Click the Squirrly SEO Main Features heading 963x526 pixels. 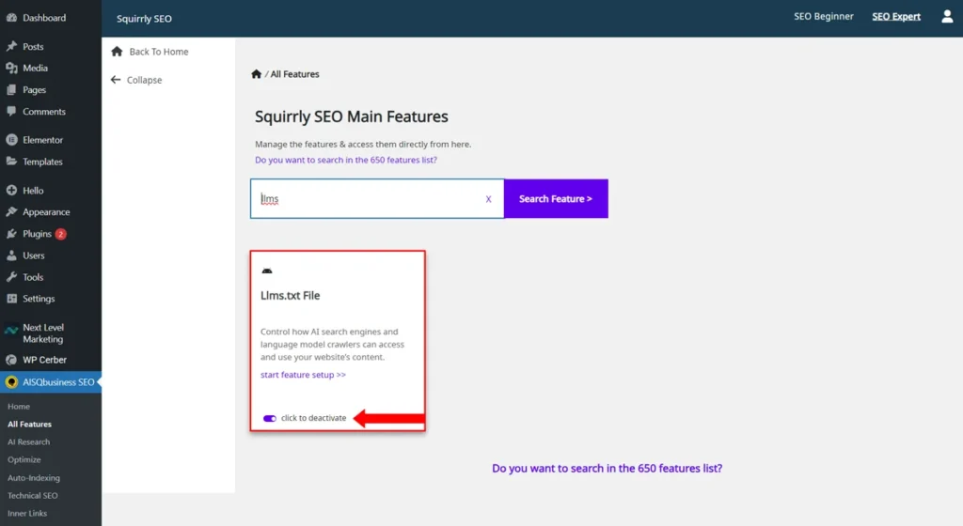352,116
